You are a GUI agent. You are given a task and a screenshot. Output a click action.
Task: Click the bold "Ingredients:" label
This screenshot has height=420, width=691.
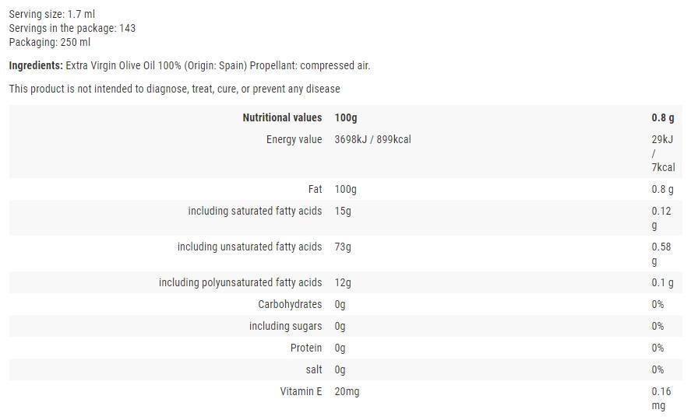tap(36, 65)
